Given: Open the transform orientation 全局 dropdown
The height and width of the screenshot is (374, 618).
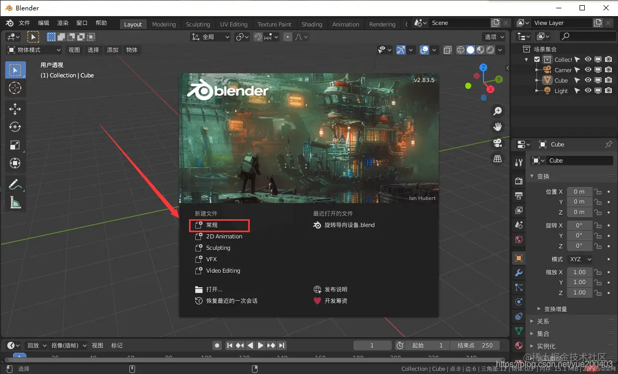Looking at the screenshot, I should coord(210,37).
